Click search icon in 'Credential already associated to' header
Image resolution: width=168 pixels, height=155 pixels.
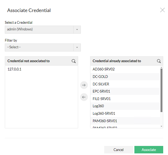(x=159, y=61)
